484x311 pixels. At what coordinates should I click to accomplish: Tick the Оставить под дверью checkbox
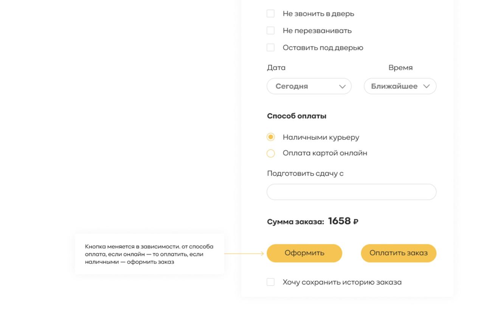point(270,48)
